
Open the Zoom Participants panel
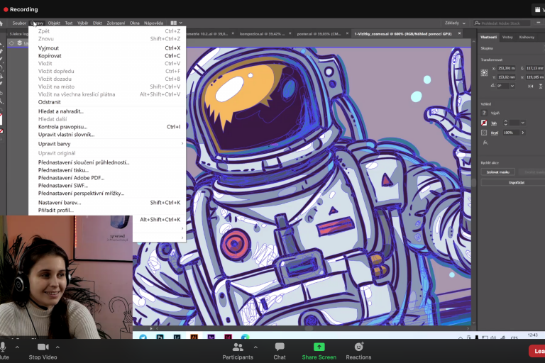point(238,347)
